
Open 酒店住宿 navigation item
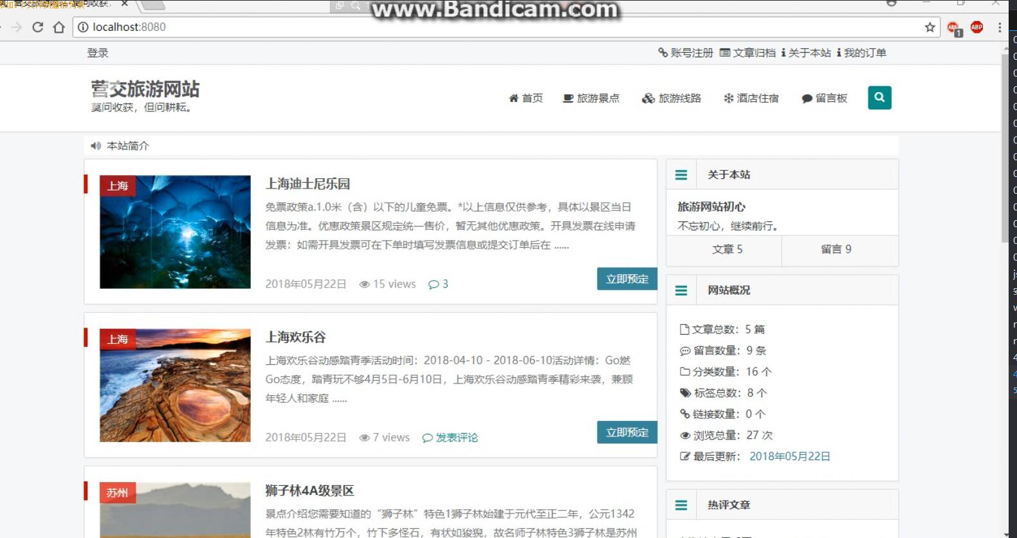click(751, 98)
